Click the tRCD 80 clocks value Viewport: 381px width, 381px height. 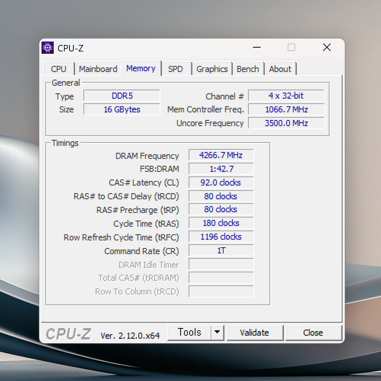coord(221,196)
